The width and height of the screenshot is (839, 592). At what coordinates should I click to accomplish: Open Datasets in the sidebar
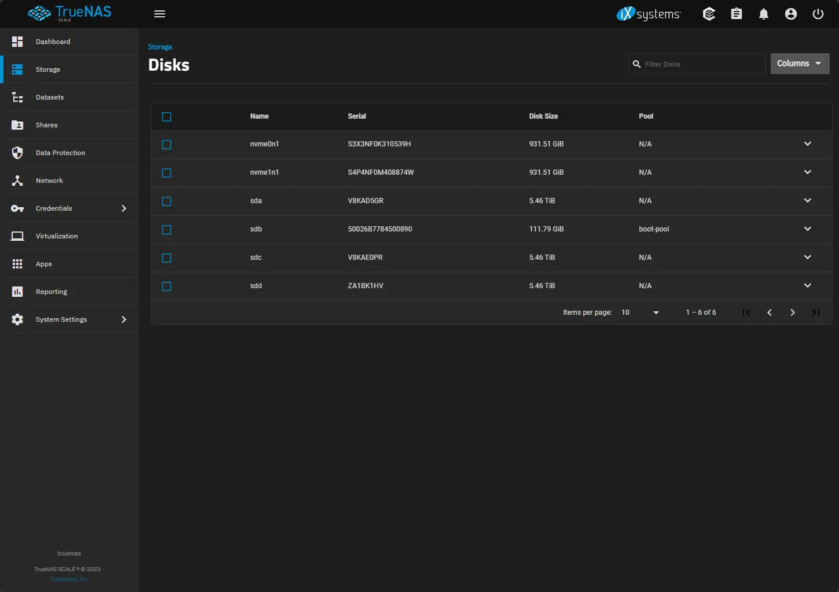point(50,97)
